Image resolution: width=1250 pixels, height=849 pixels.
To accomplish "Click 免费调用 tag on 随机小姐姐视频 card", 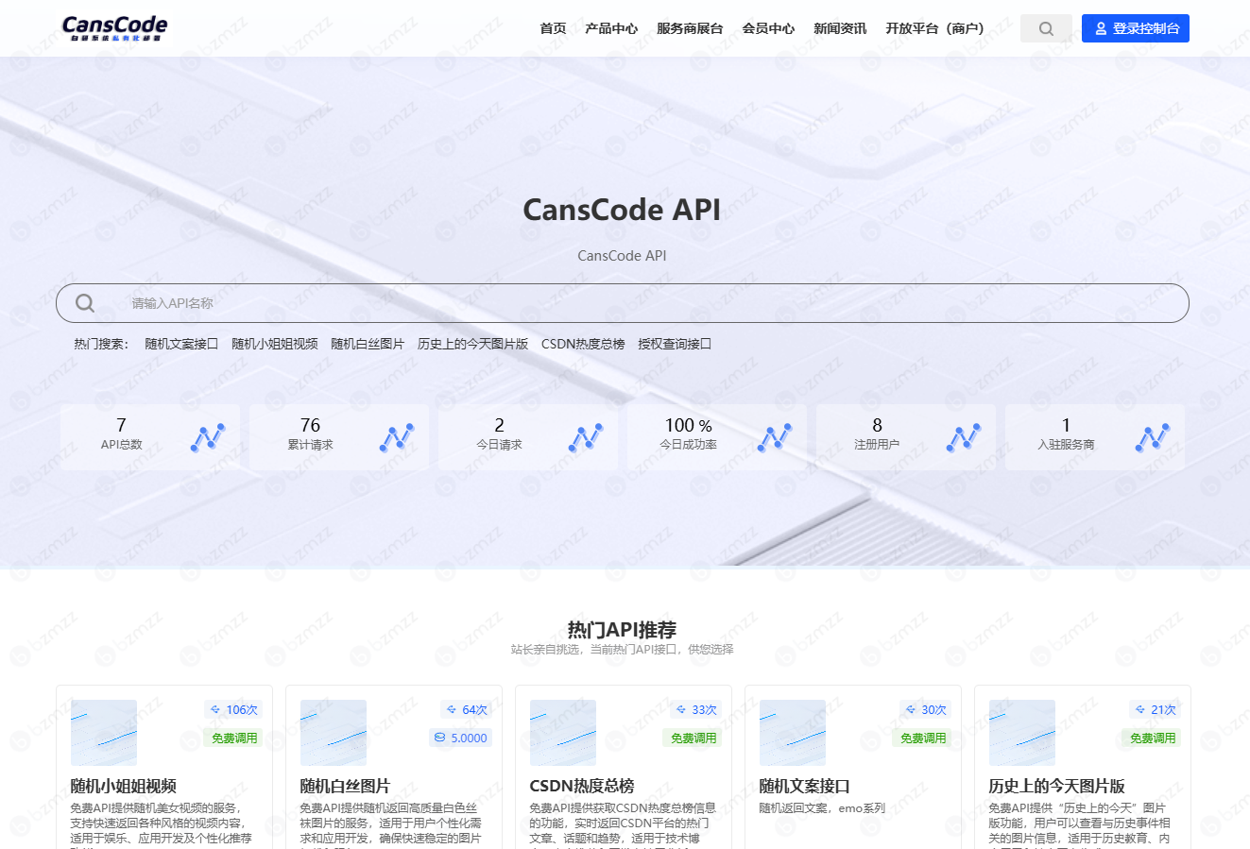I will pyautogui.click(x=233, y=739).
